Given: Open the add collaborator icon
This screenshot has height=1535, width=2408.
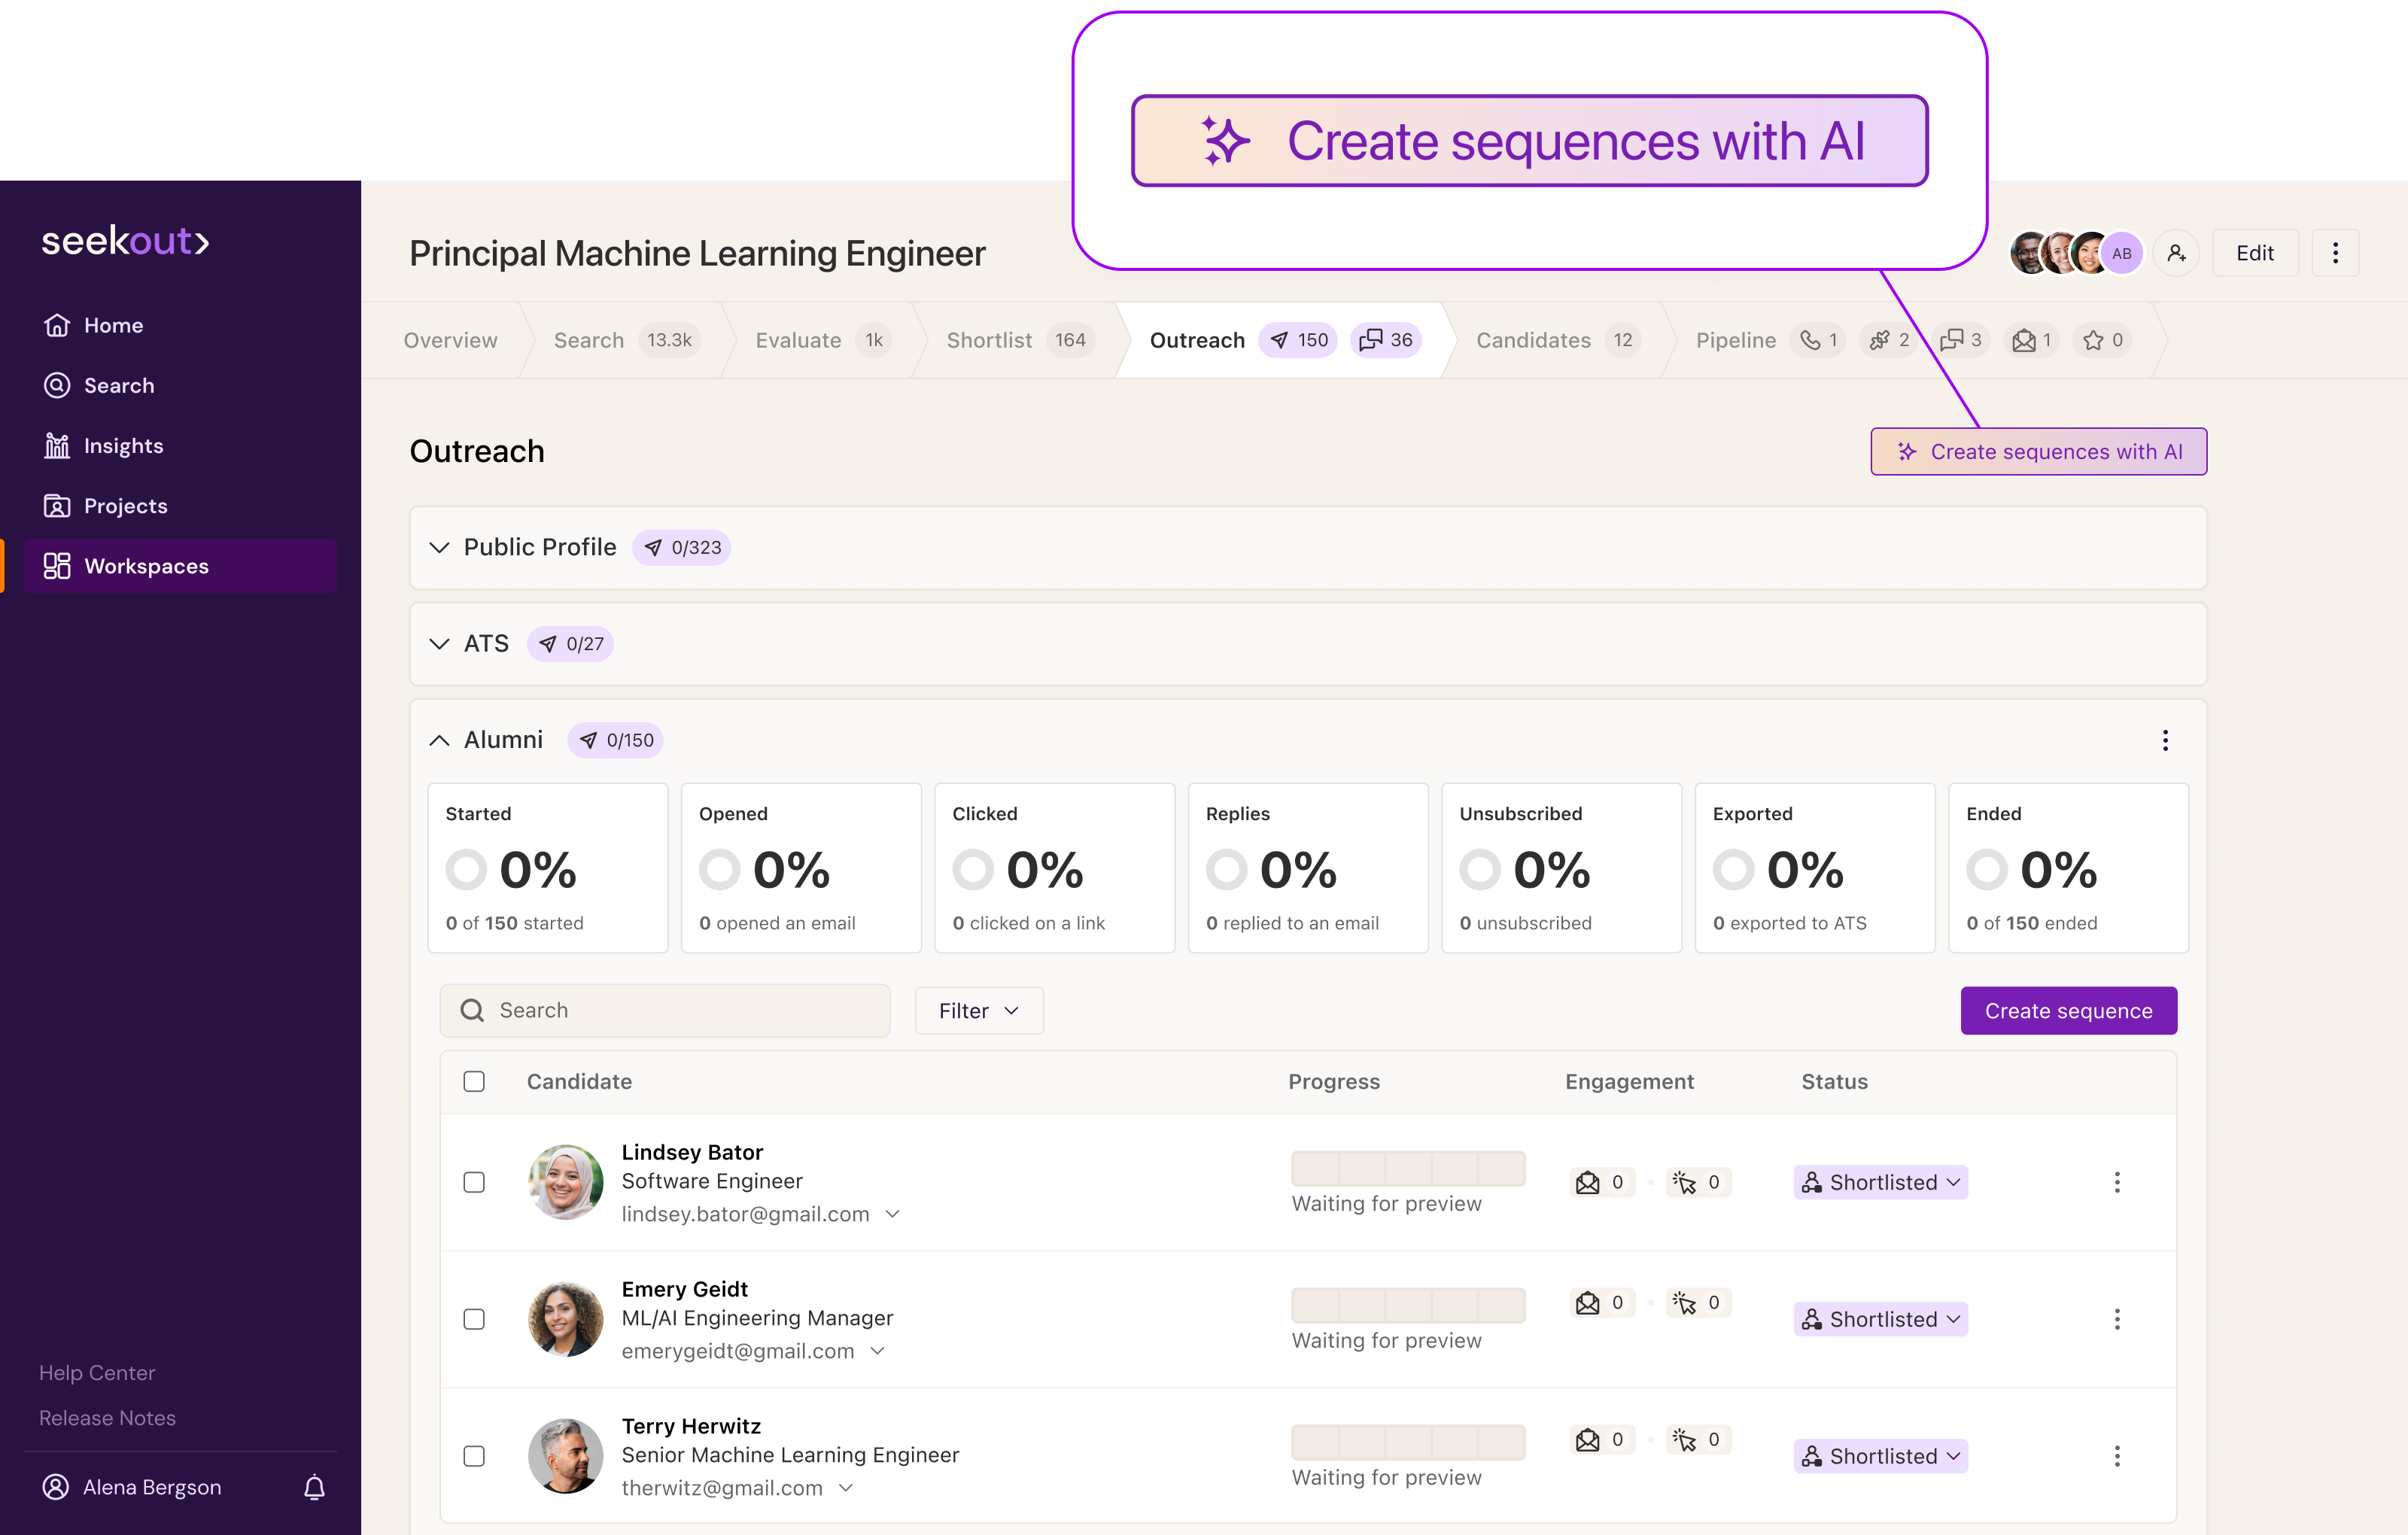Looking at the screenshot, I should [2176, 253].
